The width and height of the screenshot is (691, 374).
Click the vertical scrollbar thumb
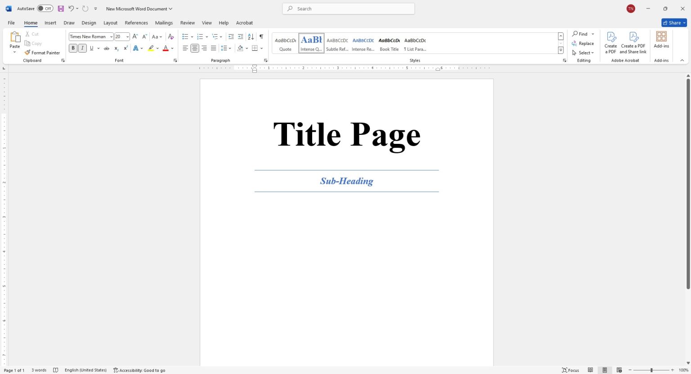688,183
